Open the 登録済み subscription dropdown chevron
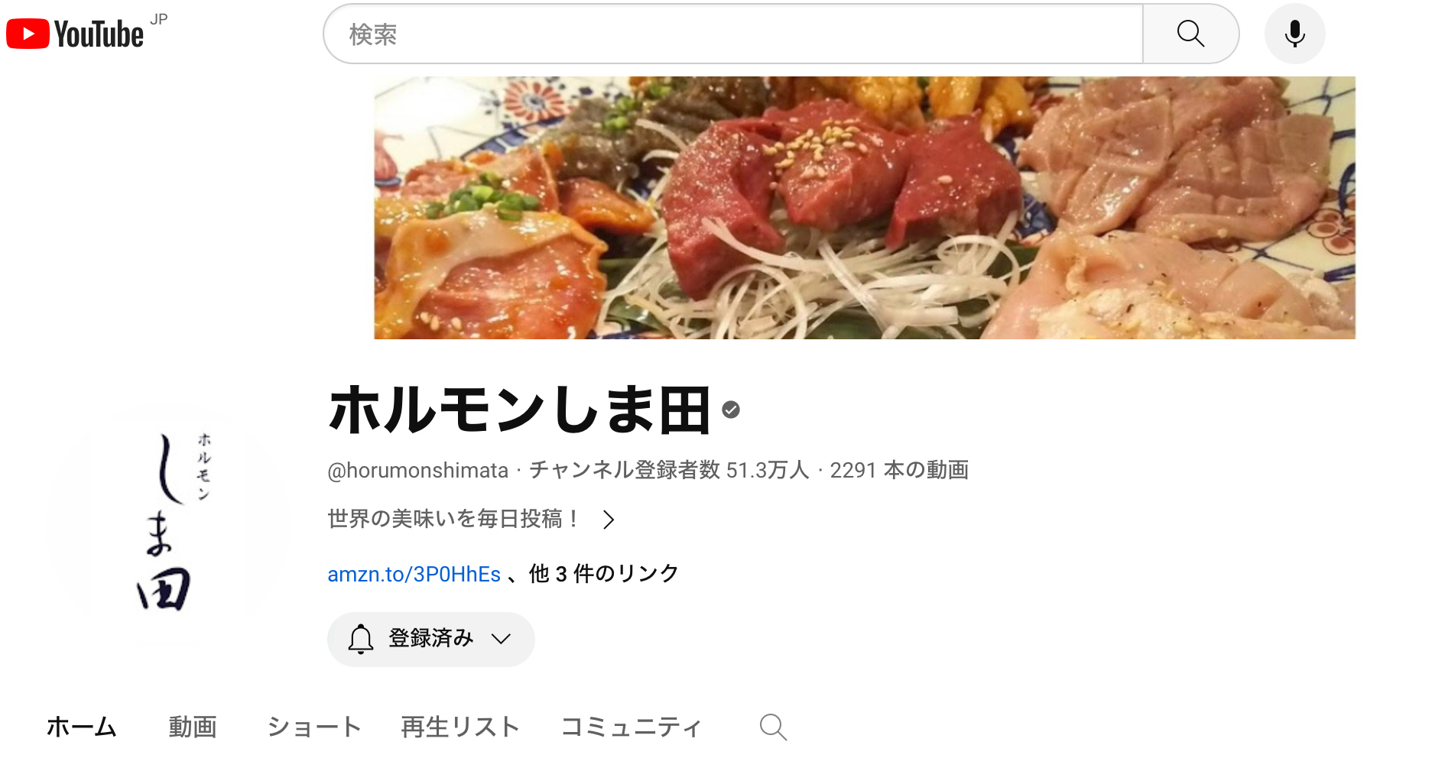Image resolution: width=1432 pixels, height=758 pixels. click(x=501, y=639)
